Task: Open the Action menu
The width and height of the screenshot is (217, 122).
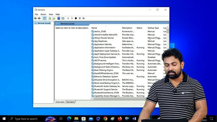Action: coord(43,14)
